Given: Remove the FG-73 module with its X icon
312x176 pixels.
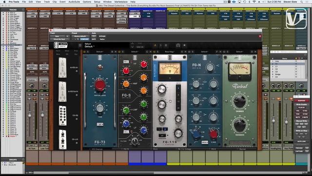Looking at the screenshot, I should click(116, 52).
